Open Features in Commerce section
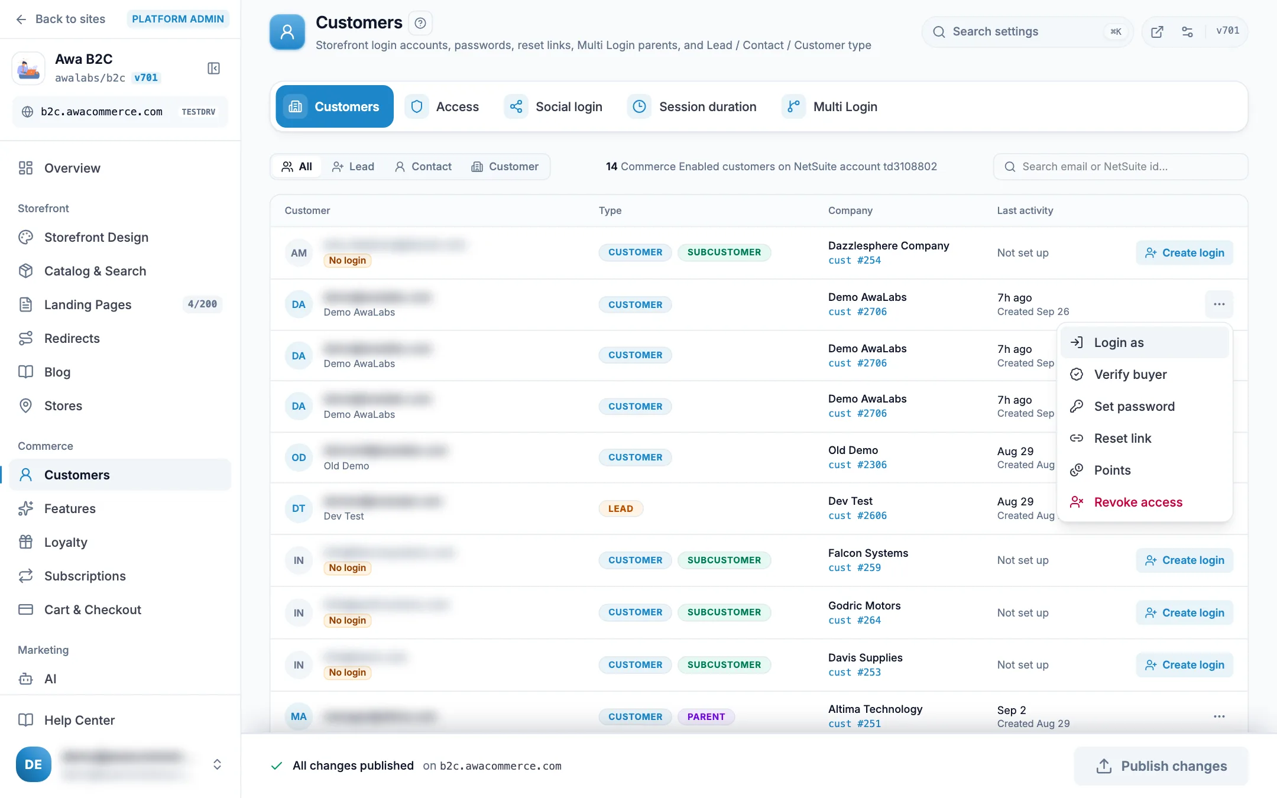1277x798 pixels. click(120, 509)
